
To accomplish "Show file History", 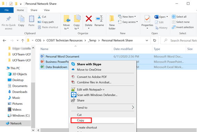I will tap(161, 28).
